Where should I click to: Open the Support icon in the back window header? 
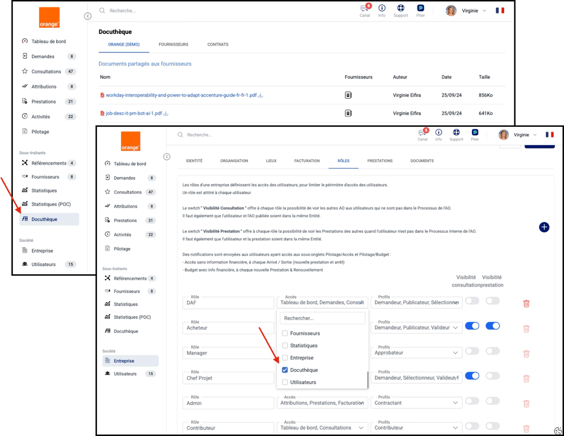400,10
